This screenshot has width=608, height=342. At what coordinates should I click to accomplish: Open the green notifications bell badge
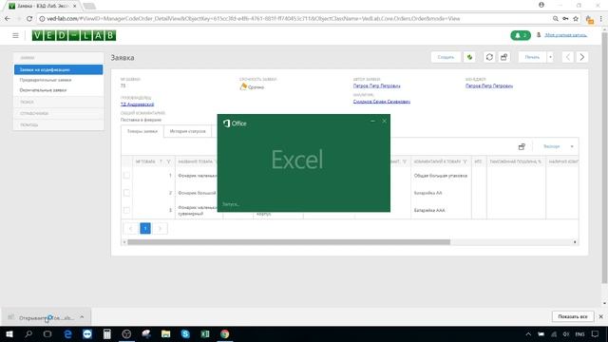[x=521, y=35]
